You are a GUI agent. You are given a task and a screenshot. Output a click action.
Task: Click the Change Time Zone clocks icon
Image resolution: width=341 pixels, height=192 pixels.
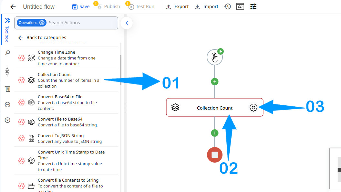click(x=31, y=58)
